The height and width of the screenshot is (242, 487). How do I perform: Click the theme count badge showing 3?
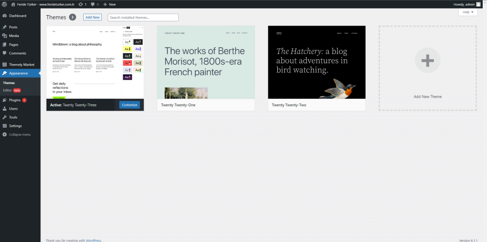point(72,18)
